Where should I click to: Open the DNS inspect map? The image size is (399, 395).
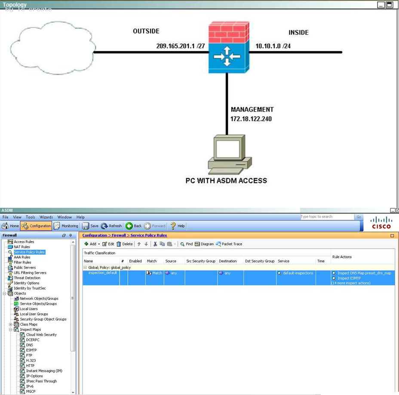30,345
